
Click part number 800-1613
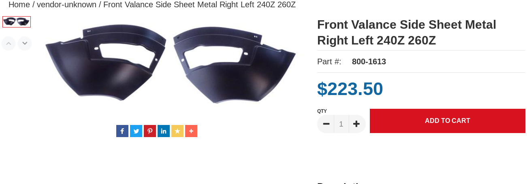tap(369, 61)
